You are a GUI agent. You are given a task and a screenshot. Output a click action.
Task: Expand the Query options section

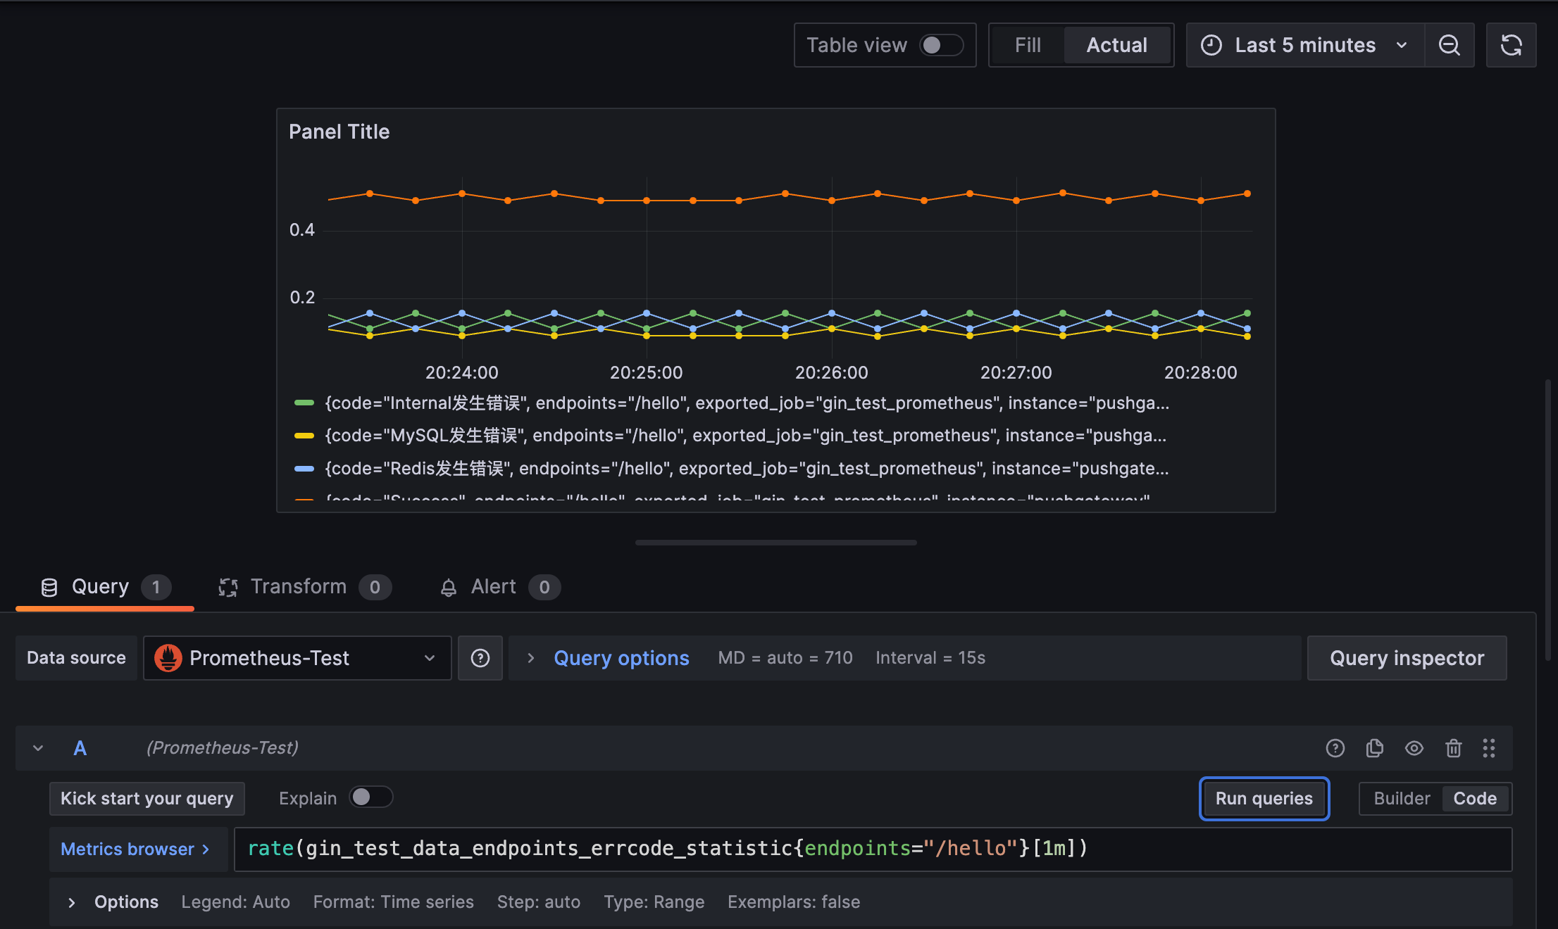coord(621,658)
